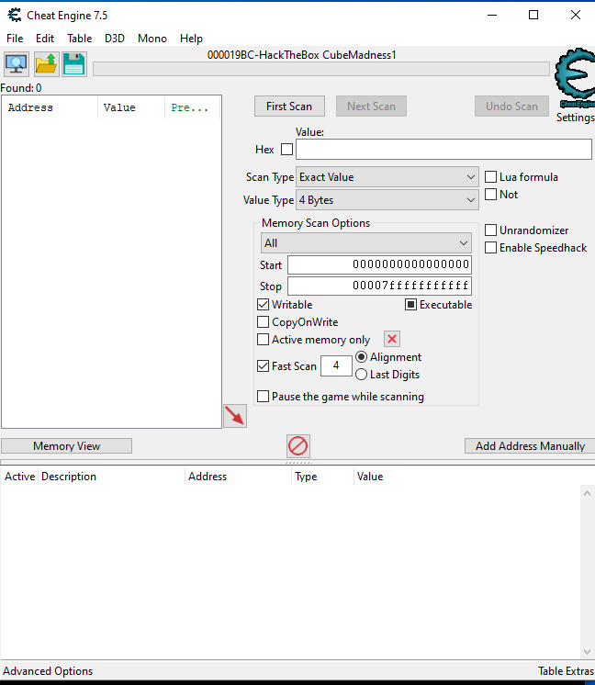
Task: Open the Scan Type Exact Value dropdown
Action: coord(387,177)
